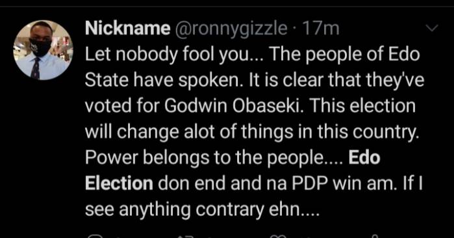454x238 pixels.
Task: Click the bold Election keyword
Action: (119, 183)
